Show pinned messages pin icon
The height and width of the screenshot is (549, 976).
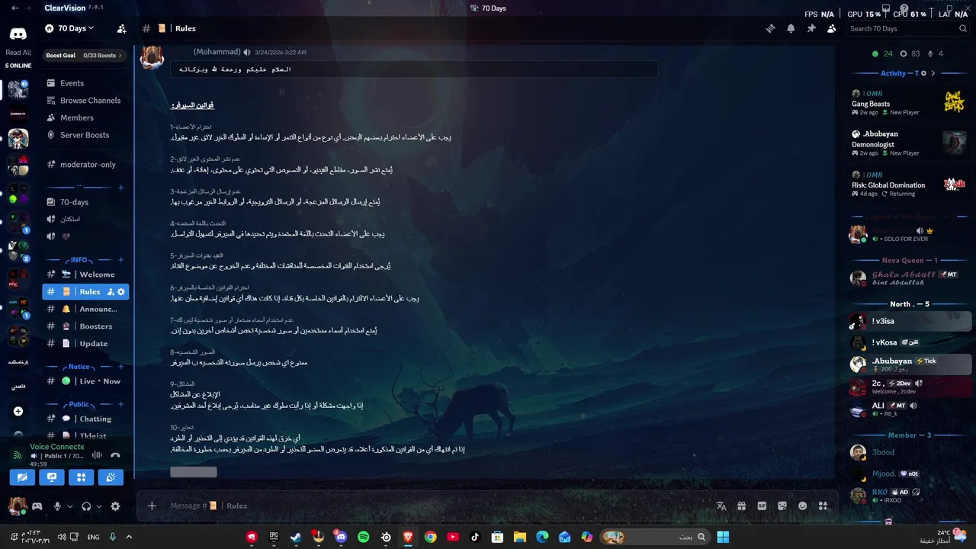(x=811, y=28)
